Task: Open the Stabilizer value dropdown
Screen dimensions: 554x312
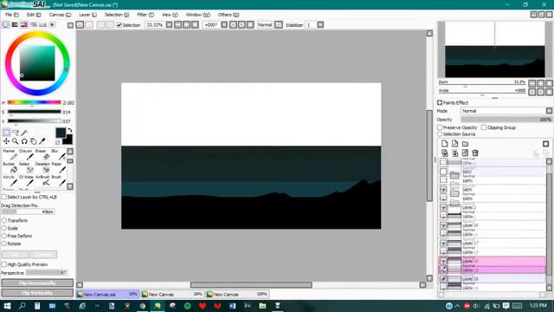Action: 320,25
